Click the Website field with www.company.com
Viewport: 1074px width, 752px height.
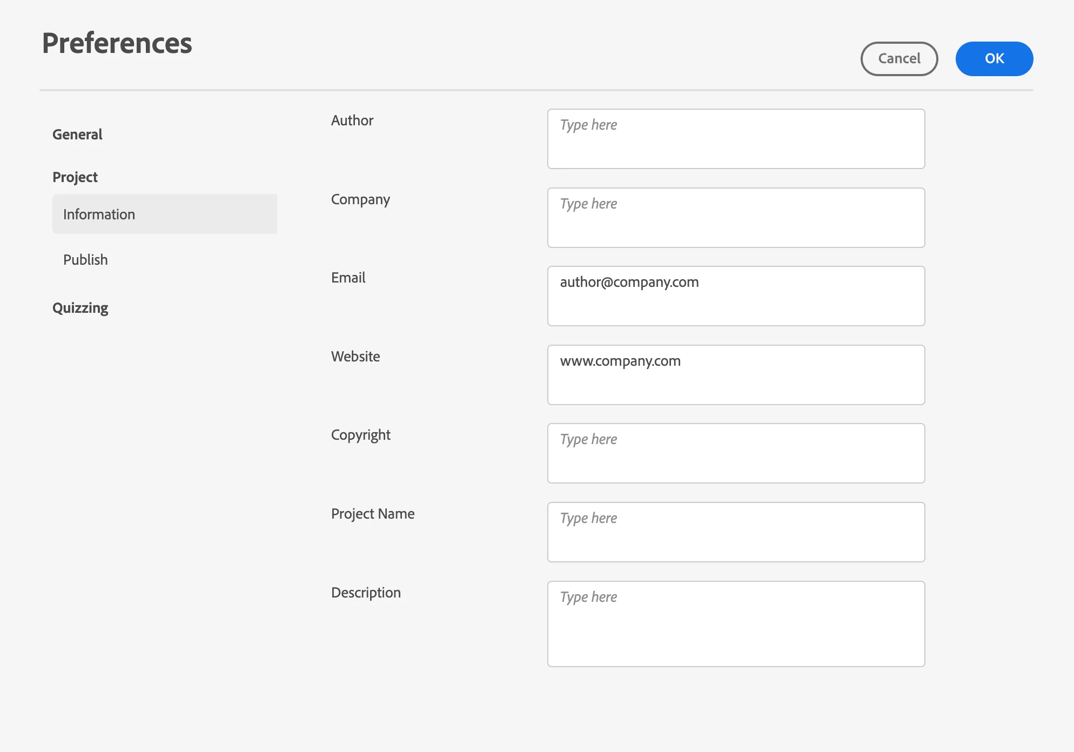736,375
